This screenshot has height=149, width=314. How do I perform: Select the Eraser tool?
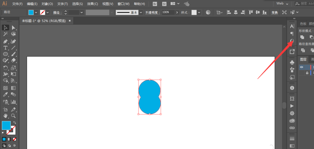coord(14,60)
